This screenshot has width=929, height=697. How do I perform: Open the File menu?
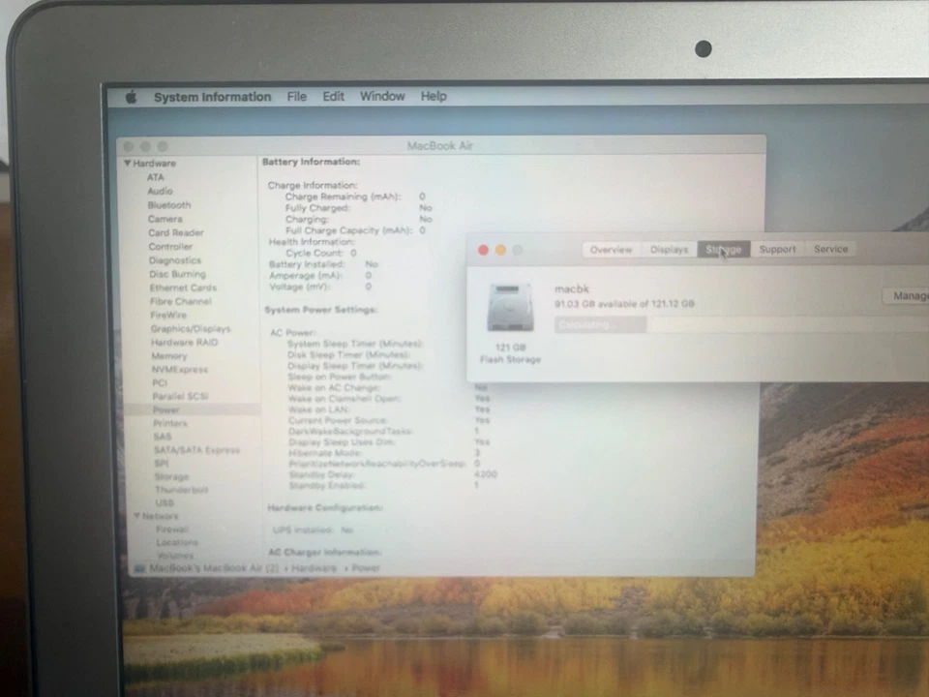click(x=297, y=96)
